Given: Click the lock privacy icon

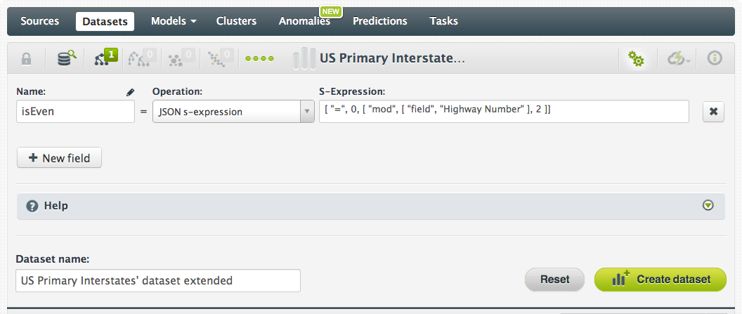Looking at the screenshot, I should pos(26,59).
